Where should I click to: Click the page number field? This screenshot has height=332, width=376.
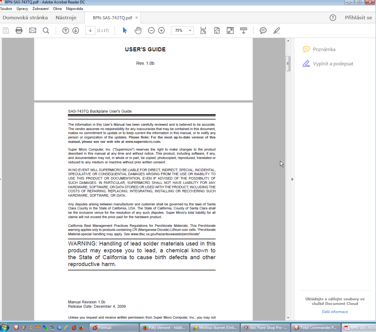pos(90,30)
